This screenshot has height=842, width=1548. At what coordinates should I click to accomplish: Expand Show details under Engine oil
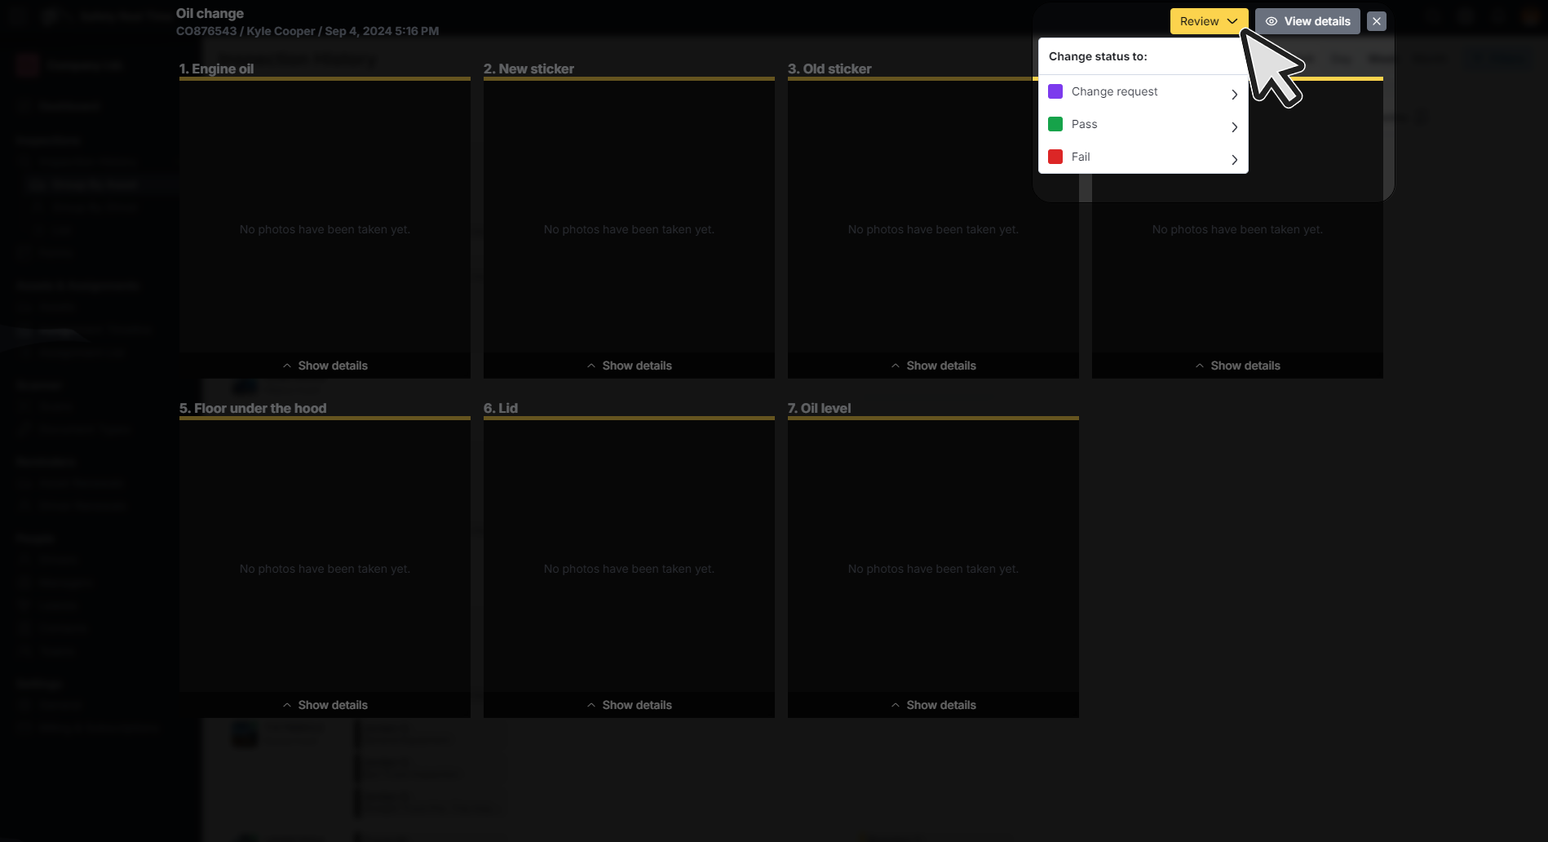(x=325, y=366)
